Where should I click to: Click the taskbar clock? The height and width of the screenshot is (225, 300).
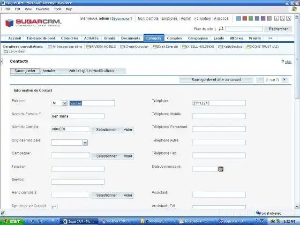[x=289, y=222]
